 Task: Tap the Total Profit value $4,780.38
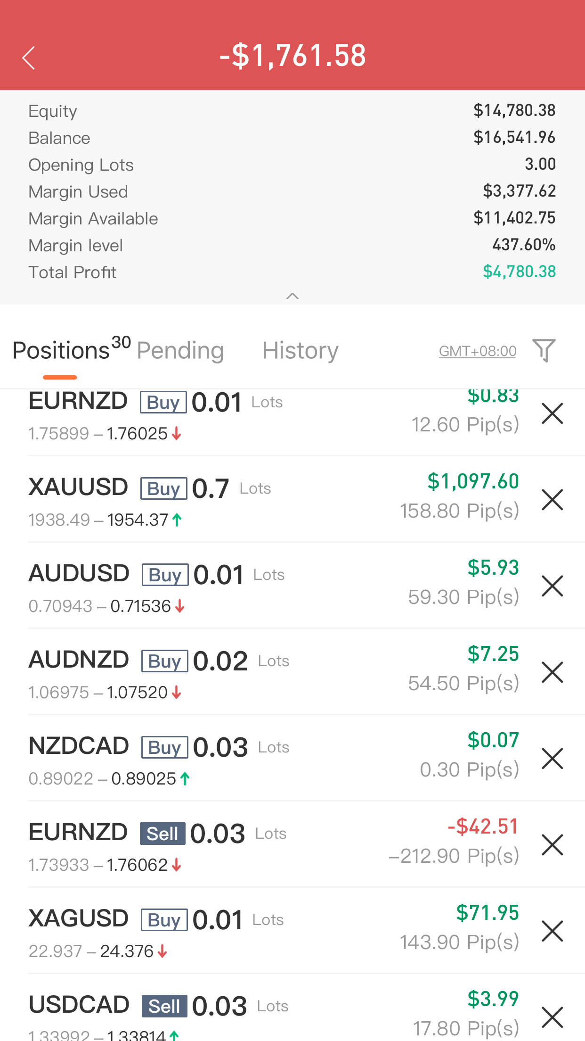pyautogui.click(x=519, y=272)
